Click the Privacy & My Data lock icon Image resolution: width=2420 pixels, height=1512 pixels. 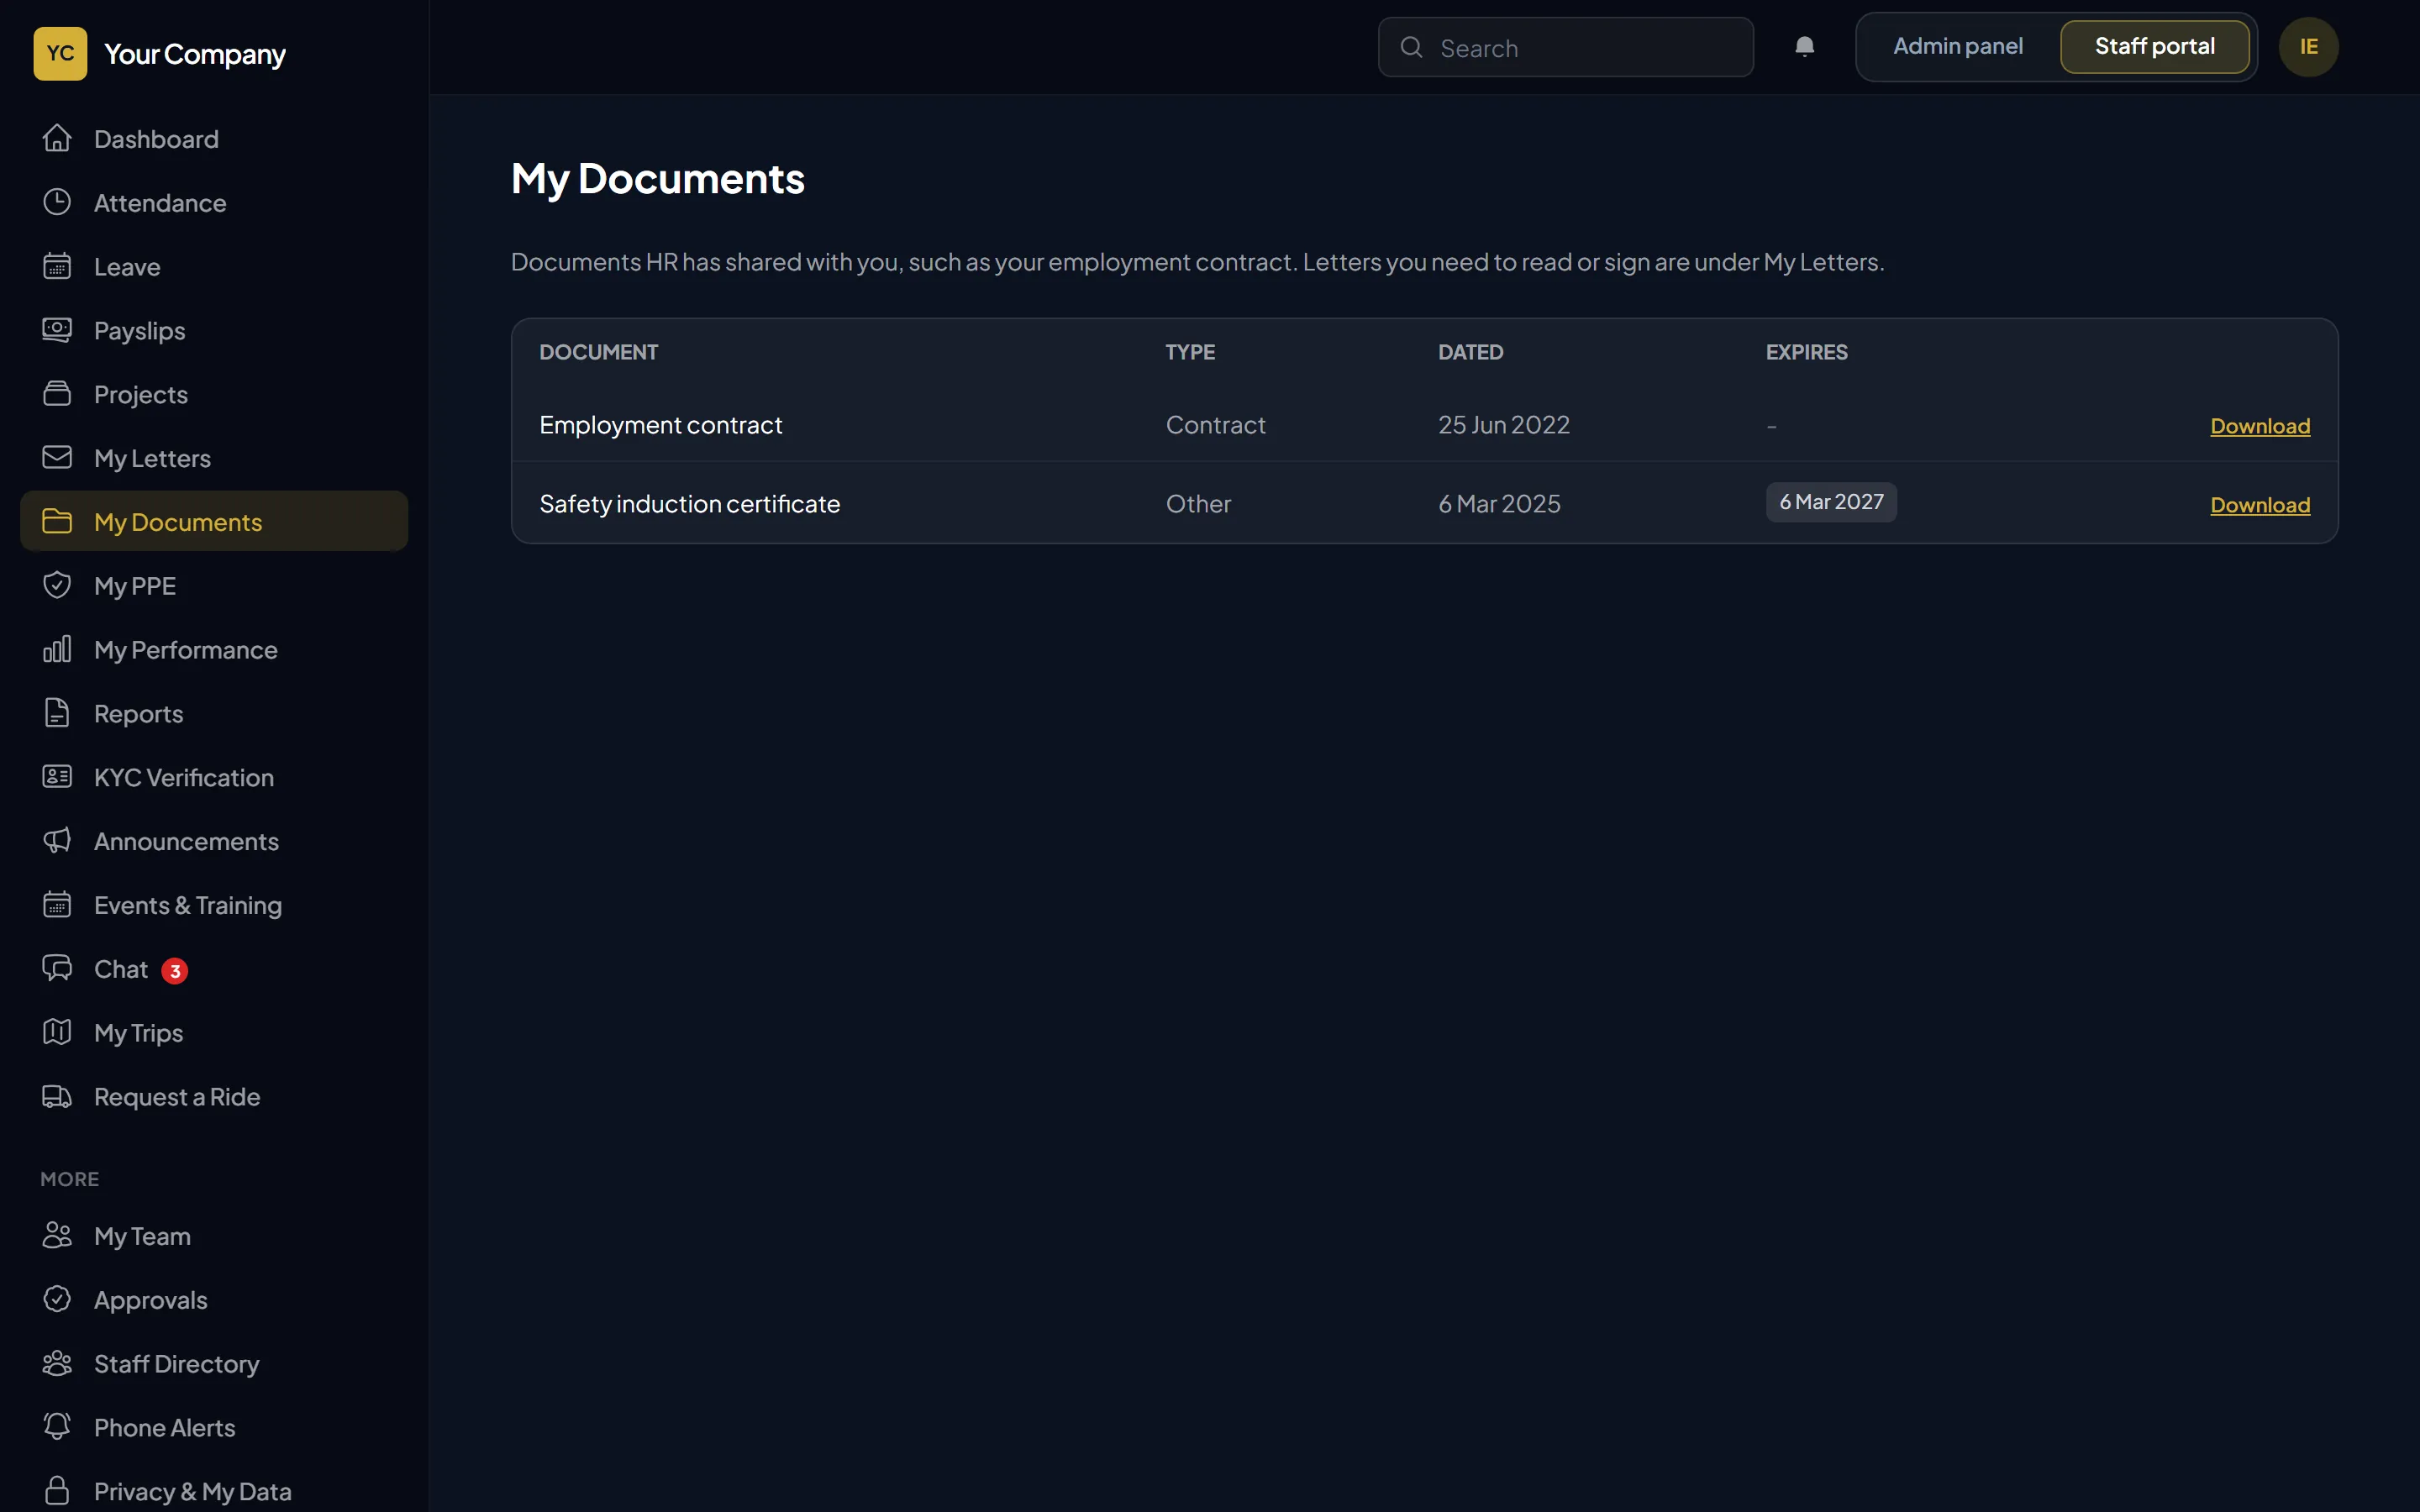57,1491
